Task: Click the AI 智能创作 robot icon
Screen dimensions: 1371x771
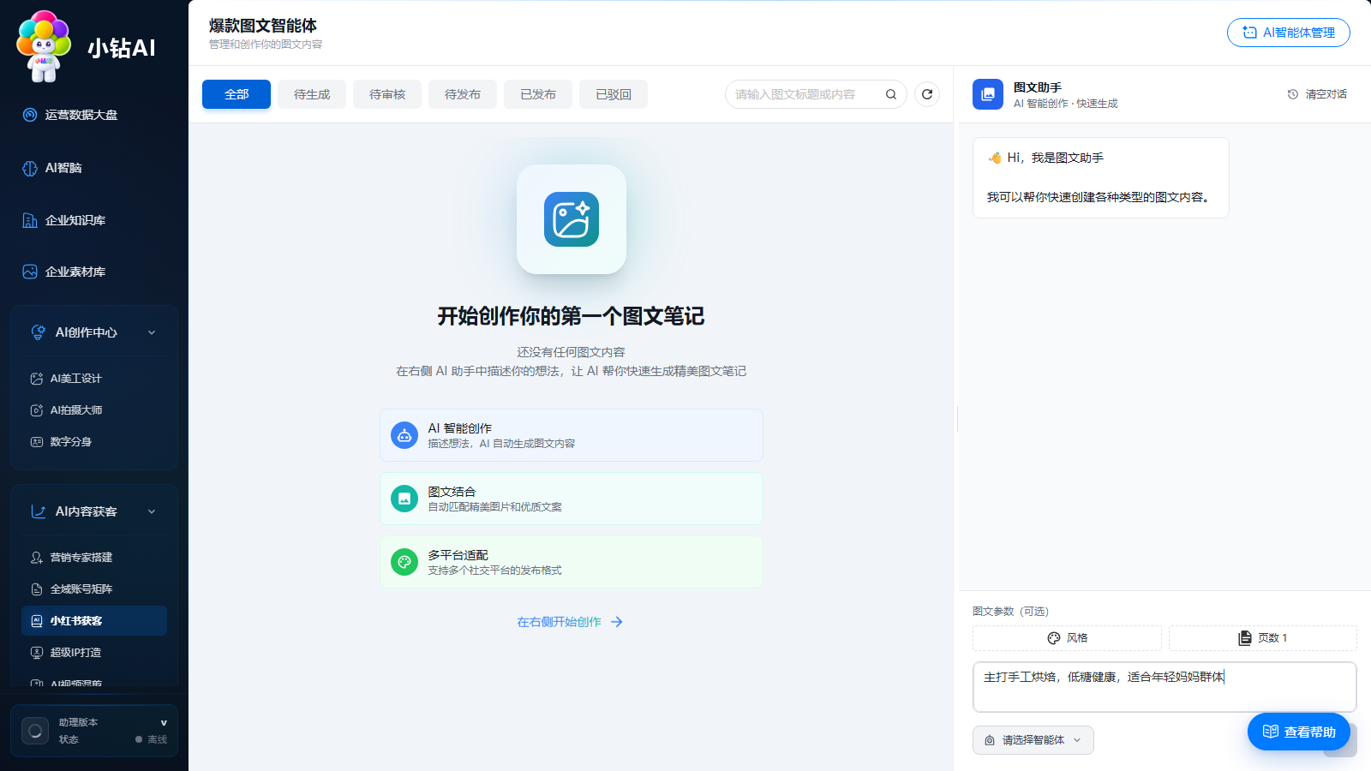Action: (x=404, y=435)
